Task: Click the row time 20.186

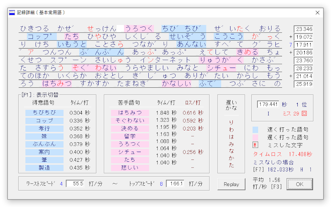Action: [303, 53]
